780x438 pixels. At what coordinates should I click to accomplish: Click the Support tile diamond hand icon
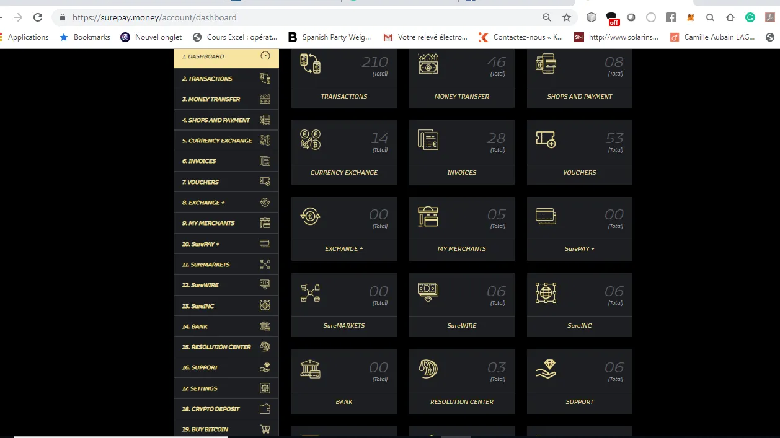pos(546,369)
